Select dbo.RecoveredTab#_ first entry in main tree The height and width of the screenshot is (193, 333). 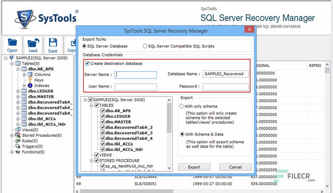pos(50,102)
